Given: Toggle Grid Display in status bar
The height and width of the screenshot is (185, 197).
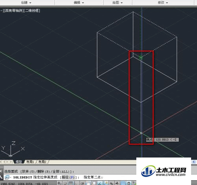Looking at the screenshot, I should [71, 183].
